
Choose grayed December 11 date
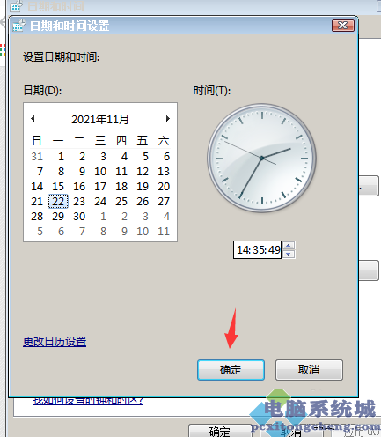[164, 232]
